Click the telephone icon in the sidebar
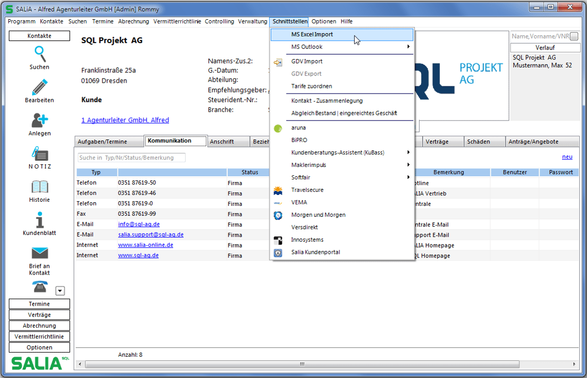Image resolution: width=587 pixels, height=378 pixels. pyautogui.click(x=40, y=286)
